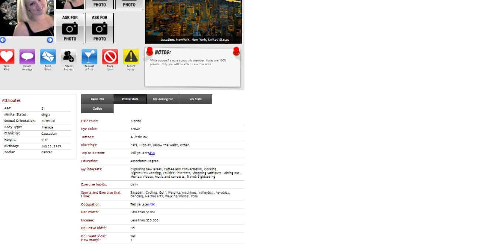
Task: Click the Sports and Exercise that I like label
Action: tap(101, 194)
